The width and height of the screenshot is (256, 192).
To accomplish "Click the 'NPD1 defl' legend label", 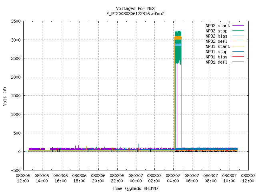I will pyautogui.click(x=216, y=62).
